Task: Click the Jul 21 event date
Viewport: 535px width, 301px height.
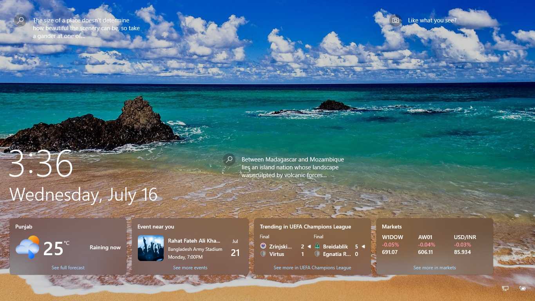Action: tap(235, 248)
